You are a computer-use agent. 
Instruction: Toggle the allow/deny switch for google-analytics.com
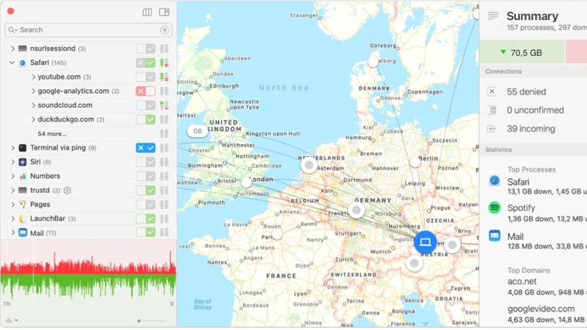click(145, 91)
